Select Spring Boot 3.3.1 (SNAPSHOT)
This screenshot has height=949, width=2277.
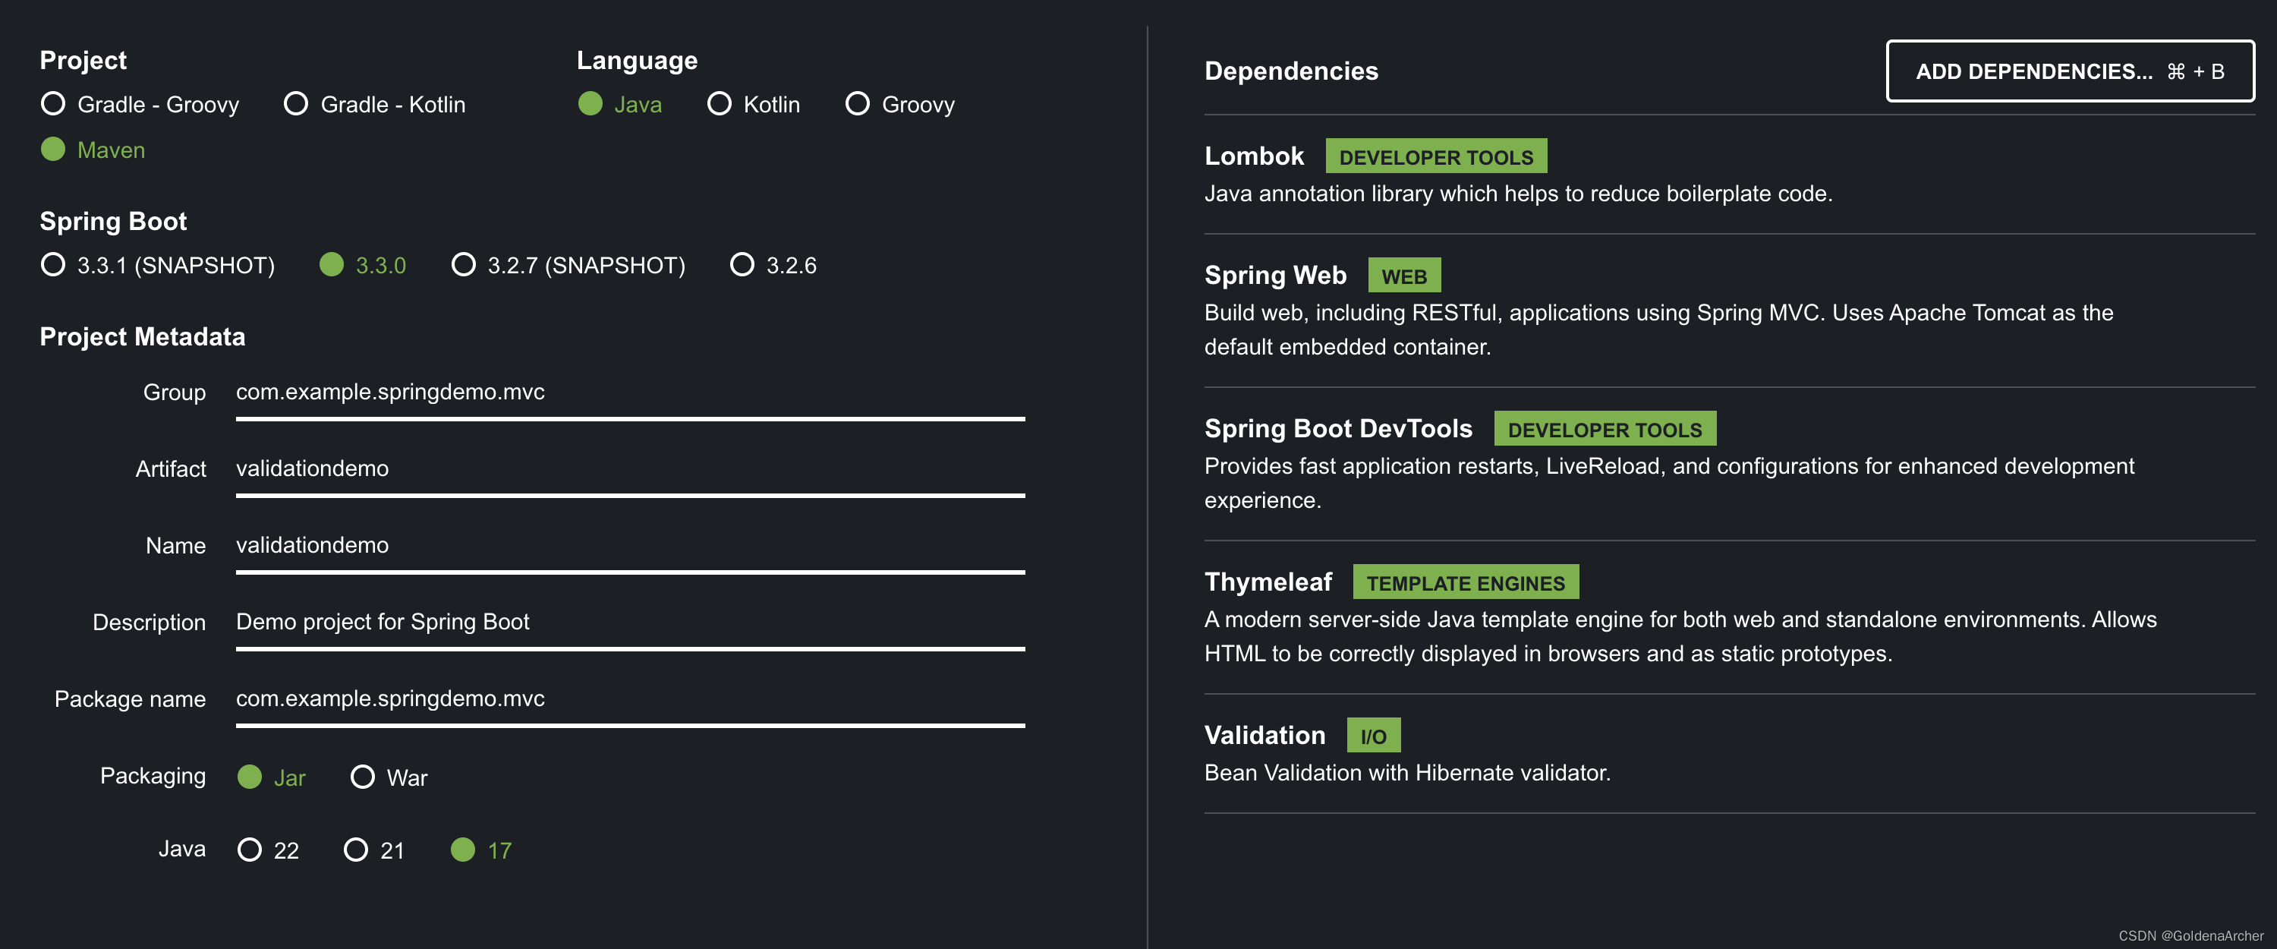click(x=157, y=265)
